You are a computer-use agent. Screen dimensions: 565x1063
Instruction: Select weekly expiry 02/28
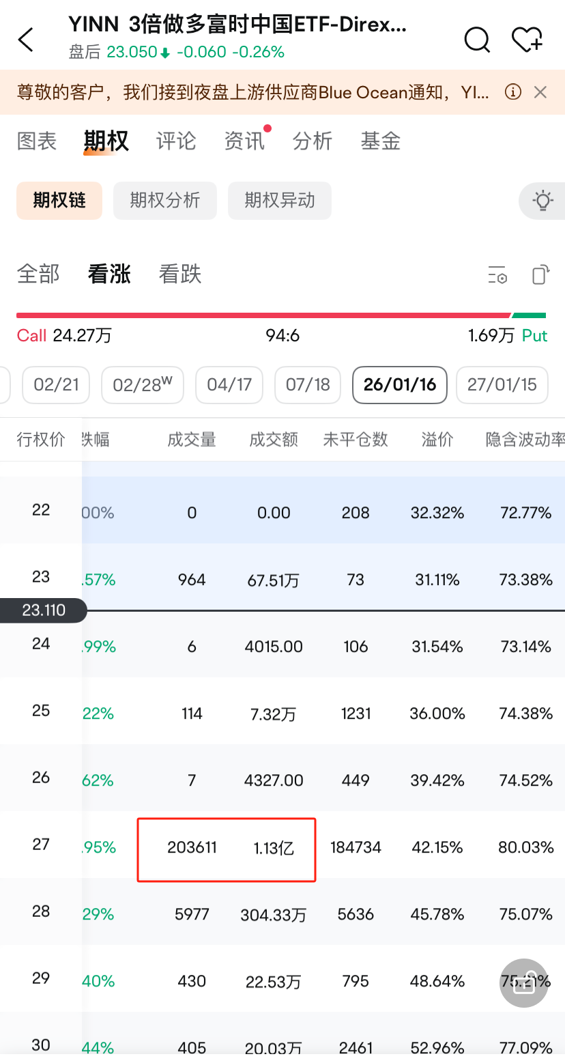[143, 385]
